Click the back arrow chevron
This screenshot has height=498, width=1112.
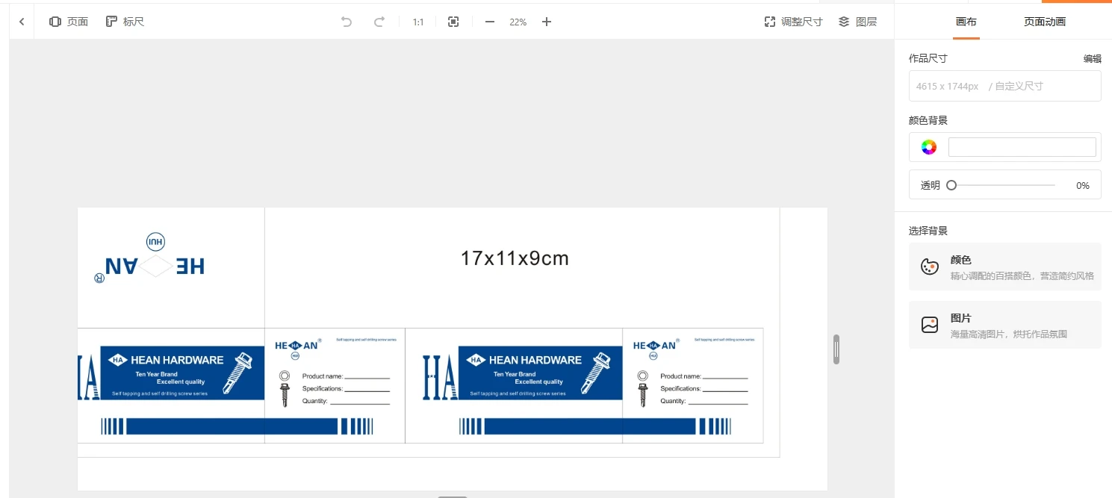(22, 22)
